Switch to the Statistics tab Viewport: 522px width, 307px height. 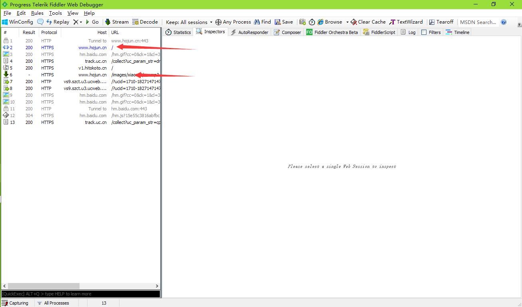tap(178, 32)
